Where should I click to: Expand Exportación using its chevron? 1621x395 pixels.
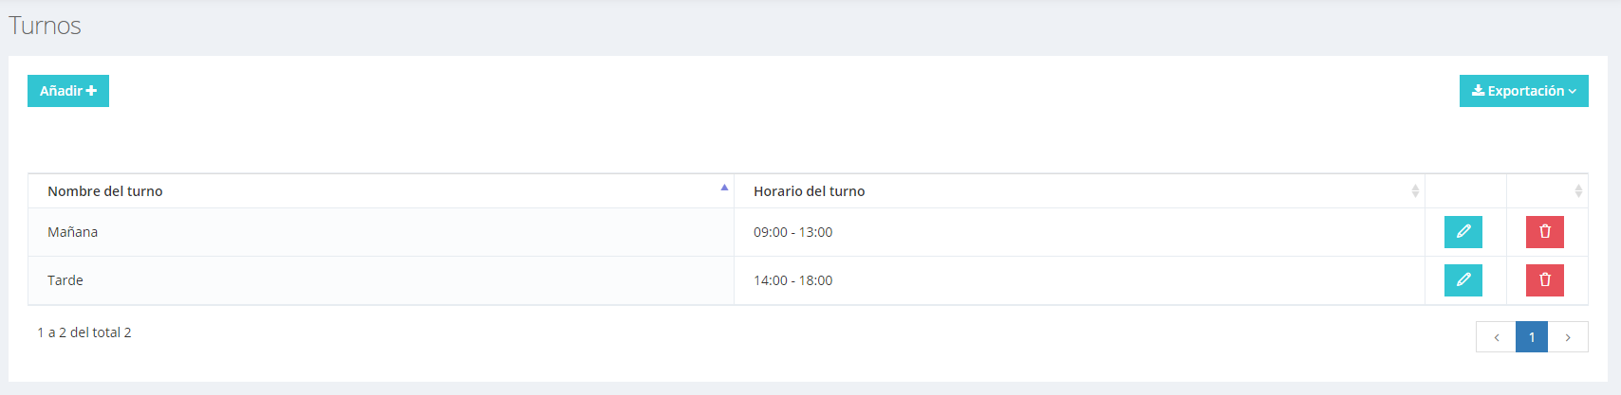click(1573, 92)
